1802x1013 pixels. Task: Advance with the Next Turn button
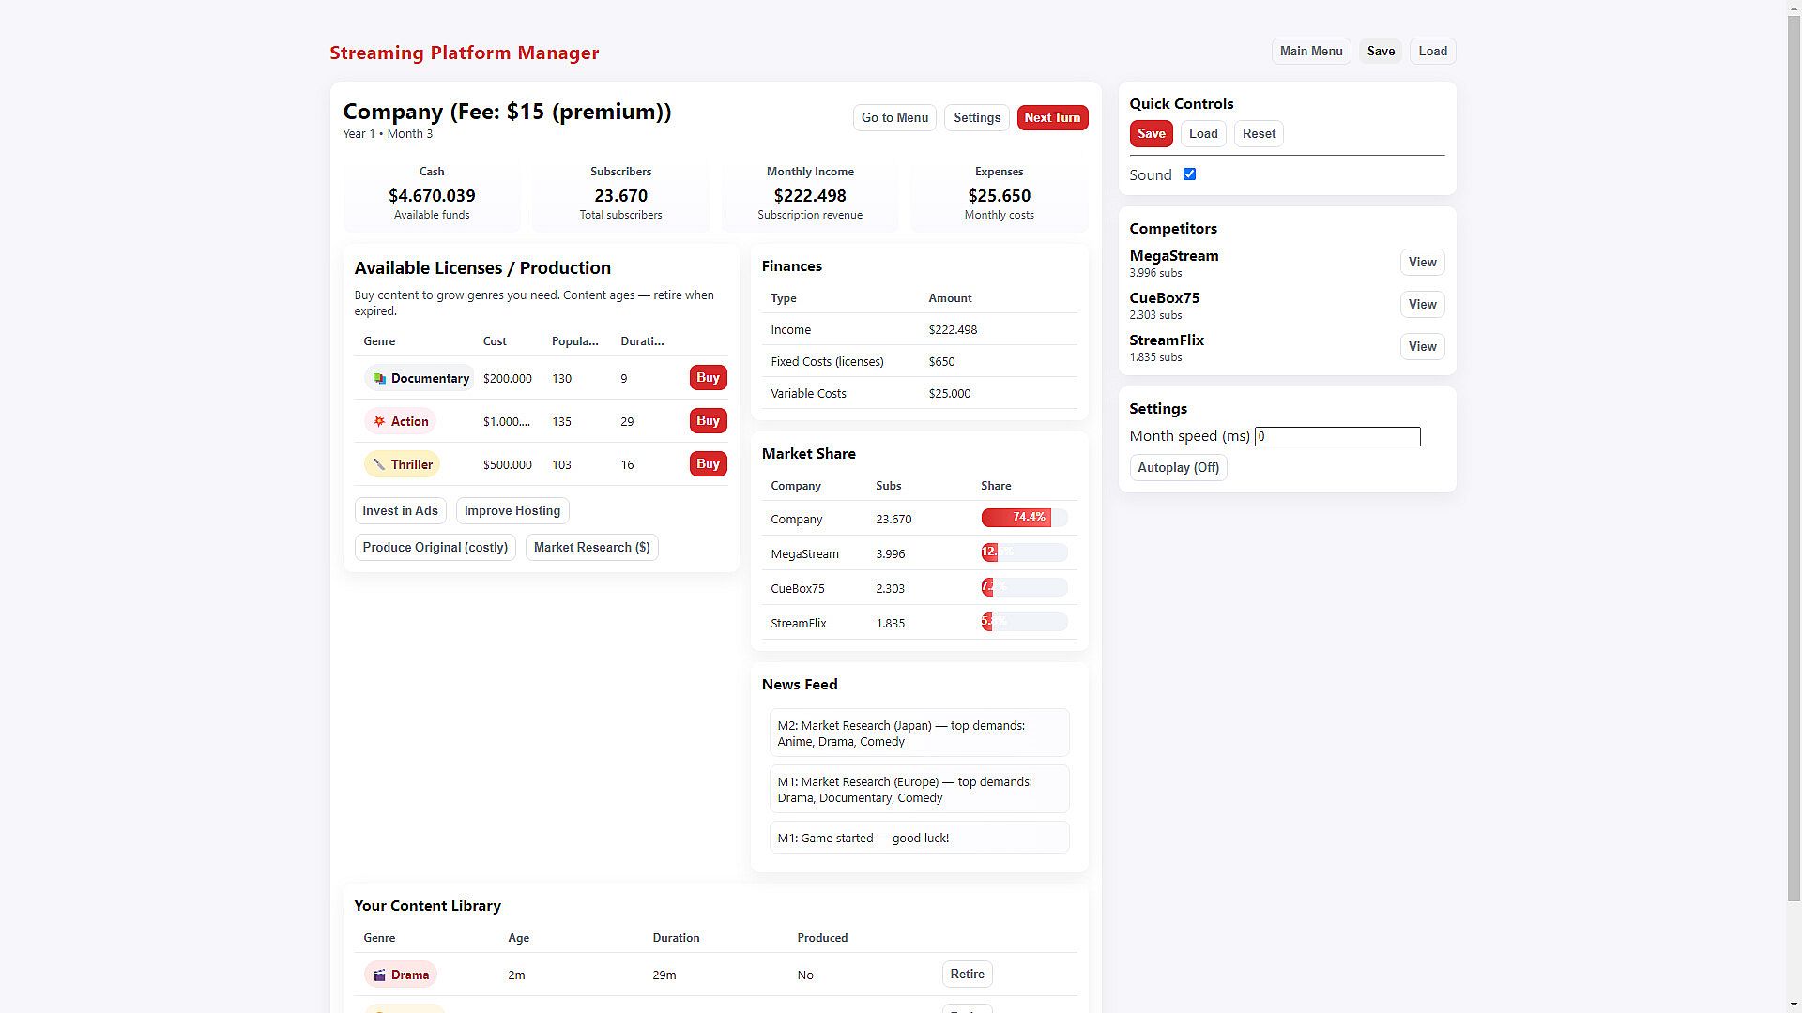click(x=1051, y=118)
